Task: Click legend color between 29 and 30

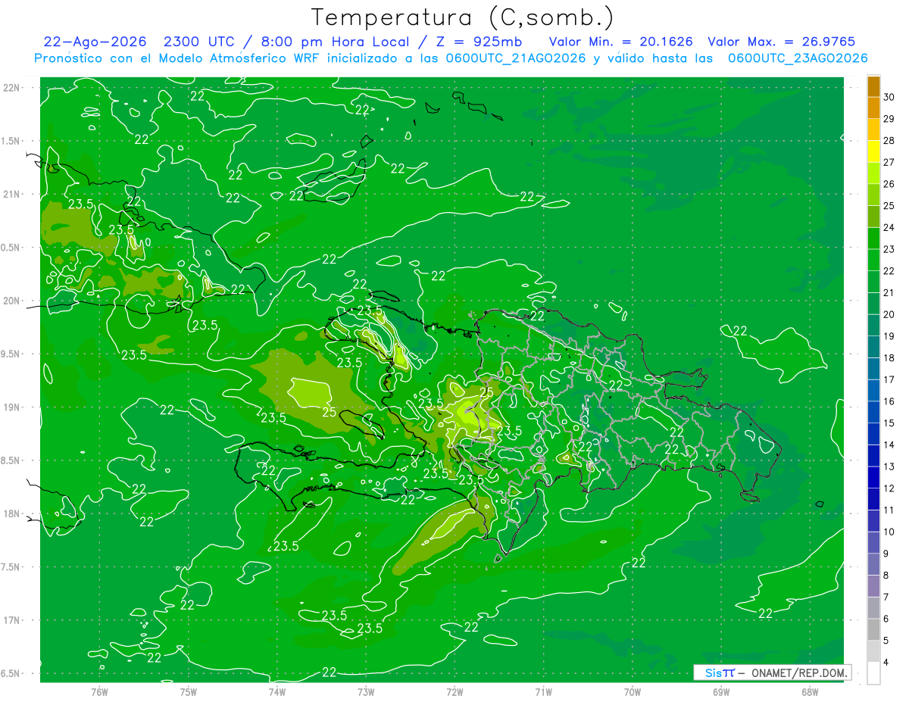Action: 873,108
